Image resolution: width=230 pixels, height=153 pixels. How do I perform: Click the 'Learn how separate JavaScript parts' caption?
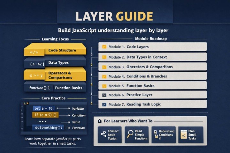pos(53,139)
